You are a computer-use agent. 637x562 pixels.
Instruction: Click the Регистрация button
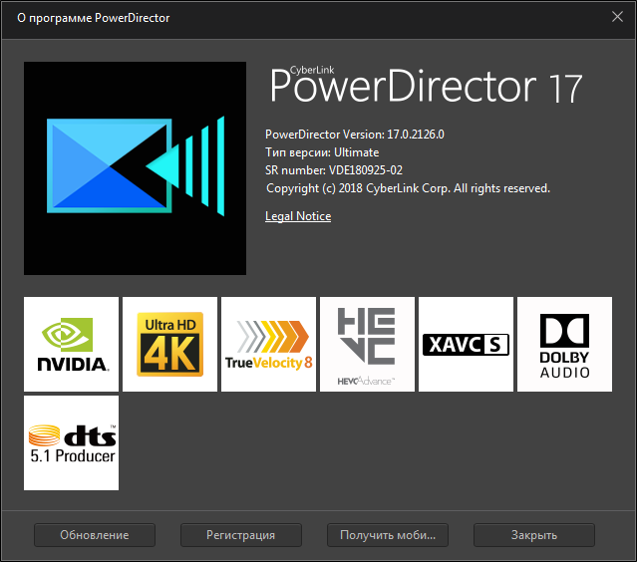pos(240,535)
